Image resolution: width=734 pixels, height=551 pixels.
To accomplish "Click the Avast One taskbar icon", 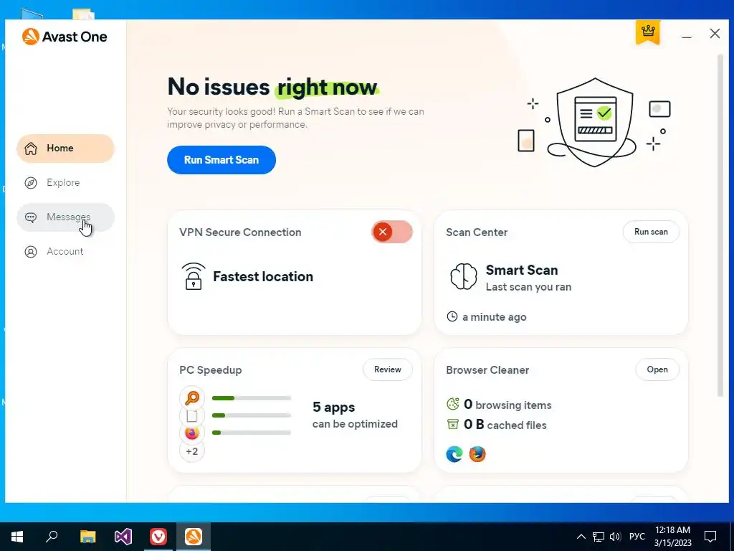I will coord(194,537).
